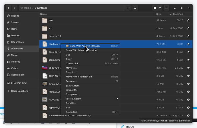
Task: Open Properties from the context menu
Action: [x=90, y=112]
